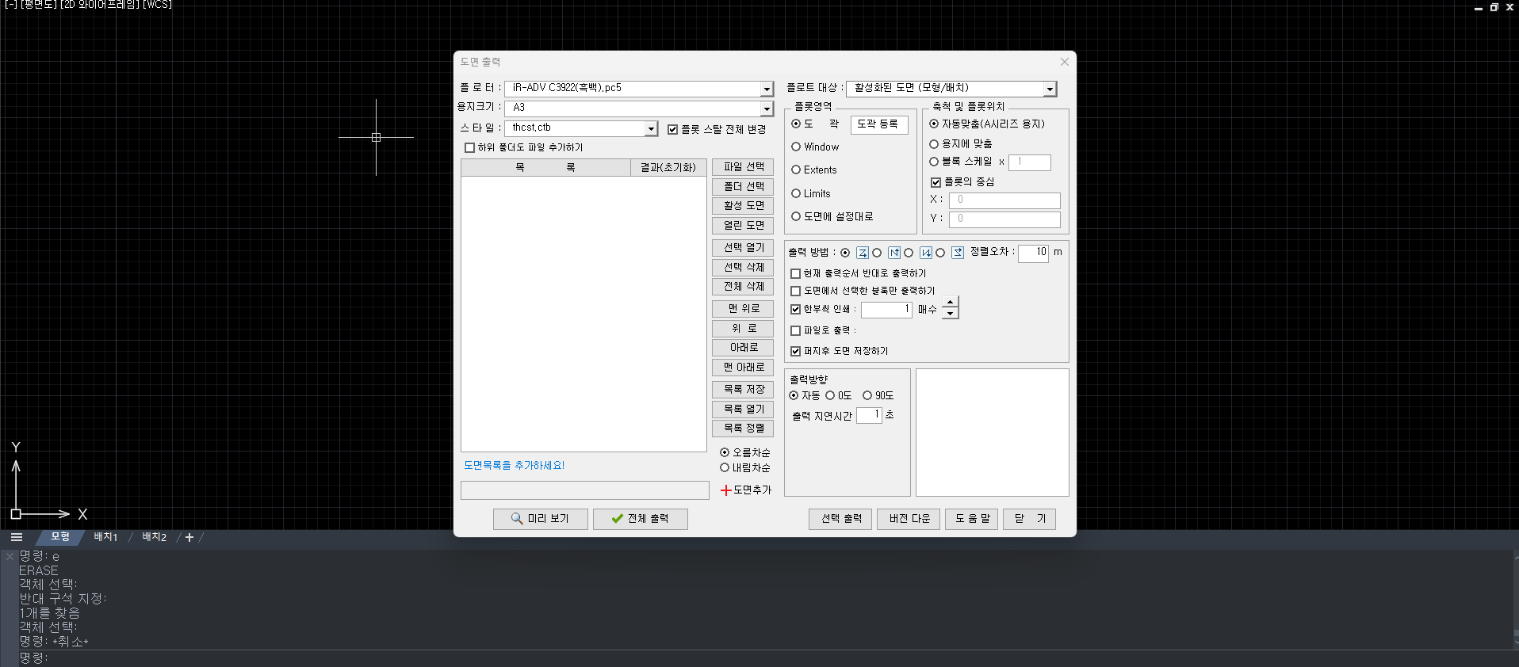Select the Limits plot area radio
This screenshot has height=667, width=1519.
click(796, 193)
